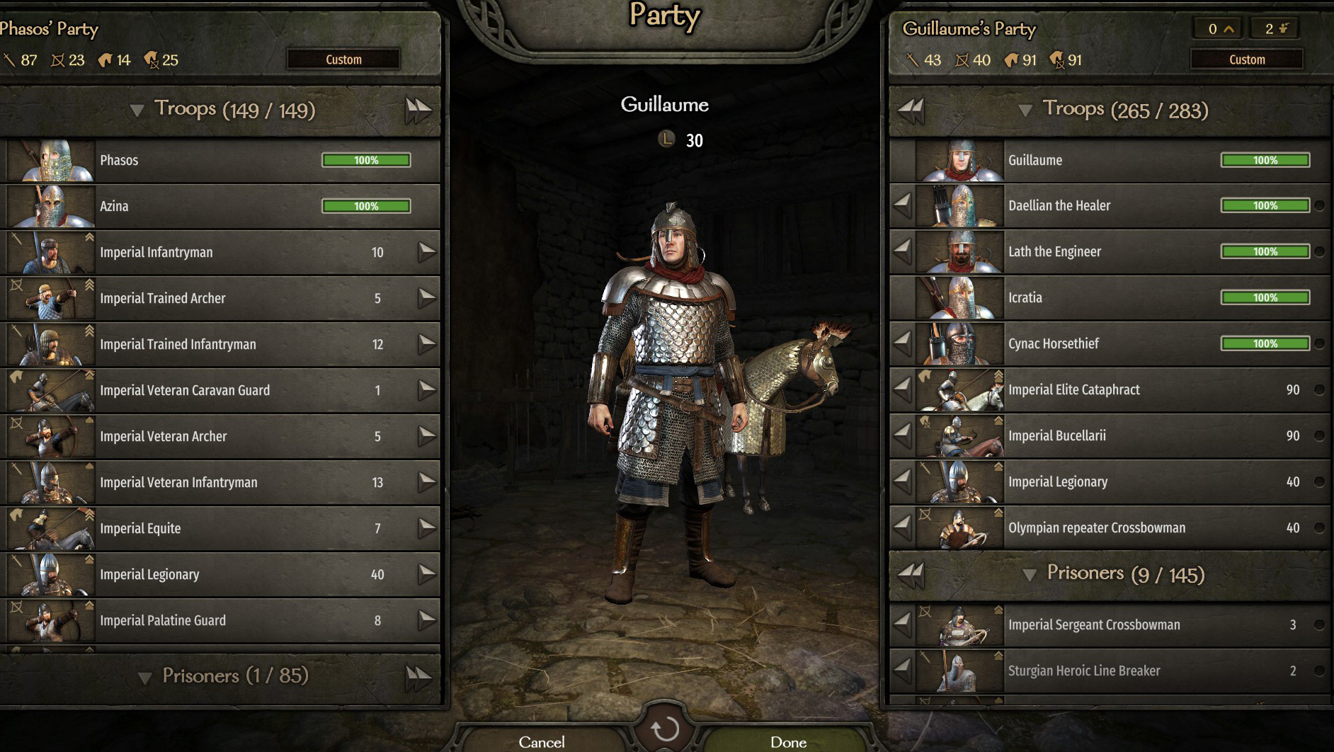Click the Done button

pyautogui.click(x=788, y=741)
